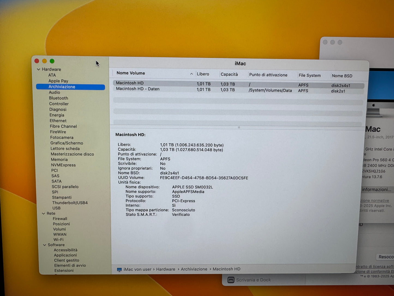
Task: Select the Macintosh HD - Daten volume row
Action: (x=138, y=89)
